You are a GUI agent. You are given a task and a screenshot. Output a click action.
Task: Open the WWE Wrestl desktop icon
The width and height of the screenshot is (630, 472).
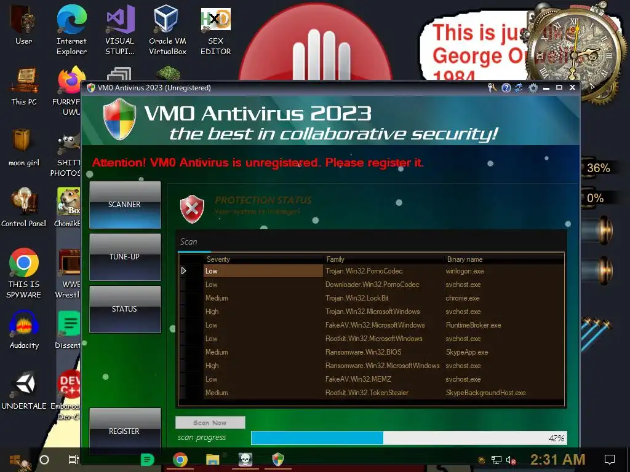[68, 273]
